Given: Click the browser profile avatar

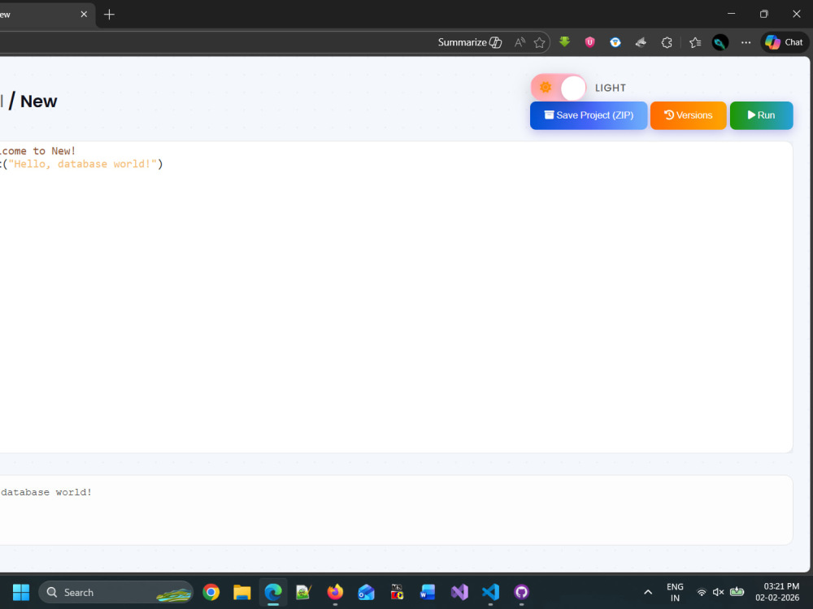Looking at the screenshot, I should pyautogui.click(x=720, y=42).
